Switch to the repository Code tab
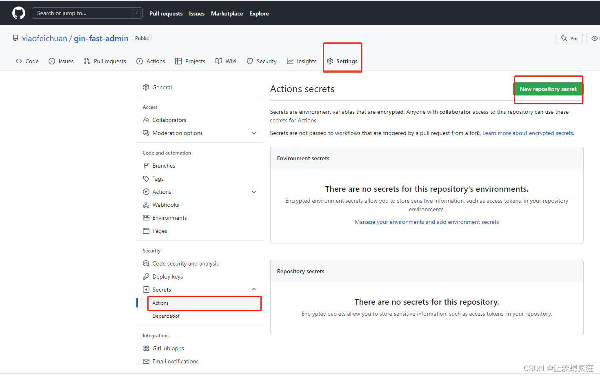The height and width of the screenshot is (376, 600). point(27,61)
